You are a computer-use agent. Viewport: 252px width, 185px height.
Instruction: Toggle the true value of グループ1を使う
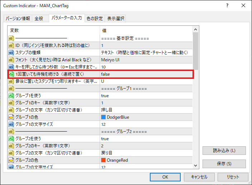pyautogui.click(x=146, y=96)
